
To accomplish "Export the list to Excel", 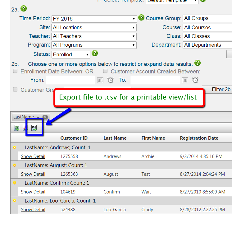I will [17, 128].
